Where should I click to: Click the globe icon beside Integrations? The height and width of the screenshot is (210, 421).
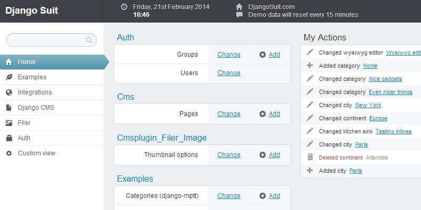(8, 92)
